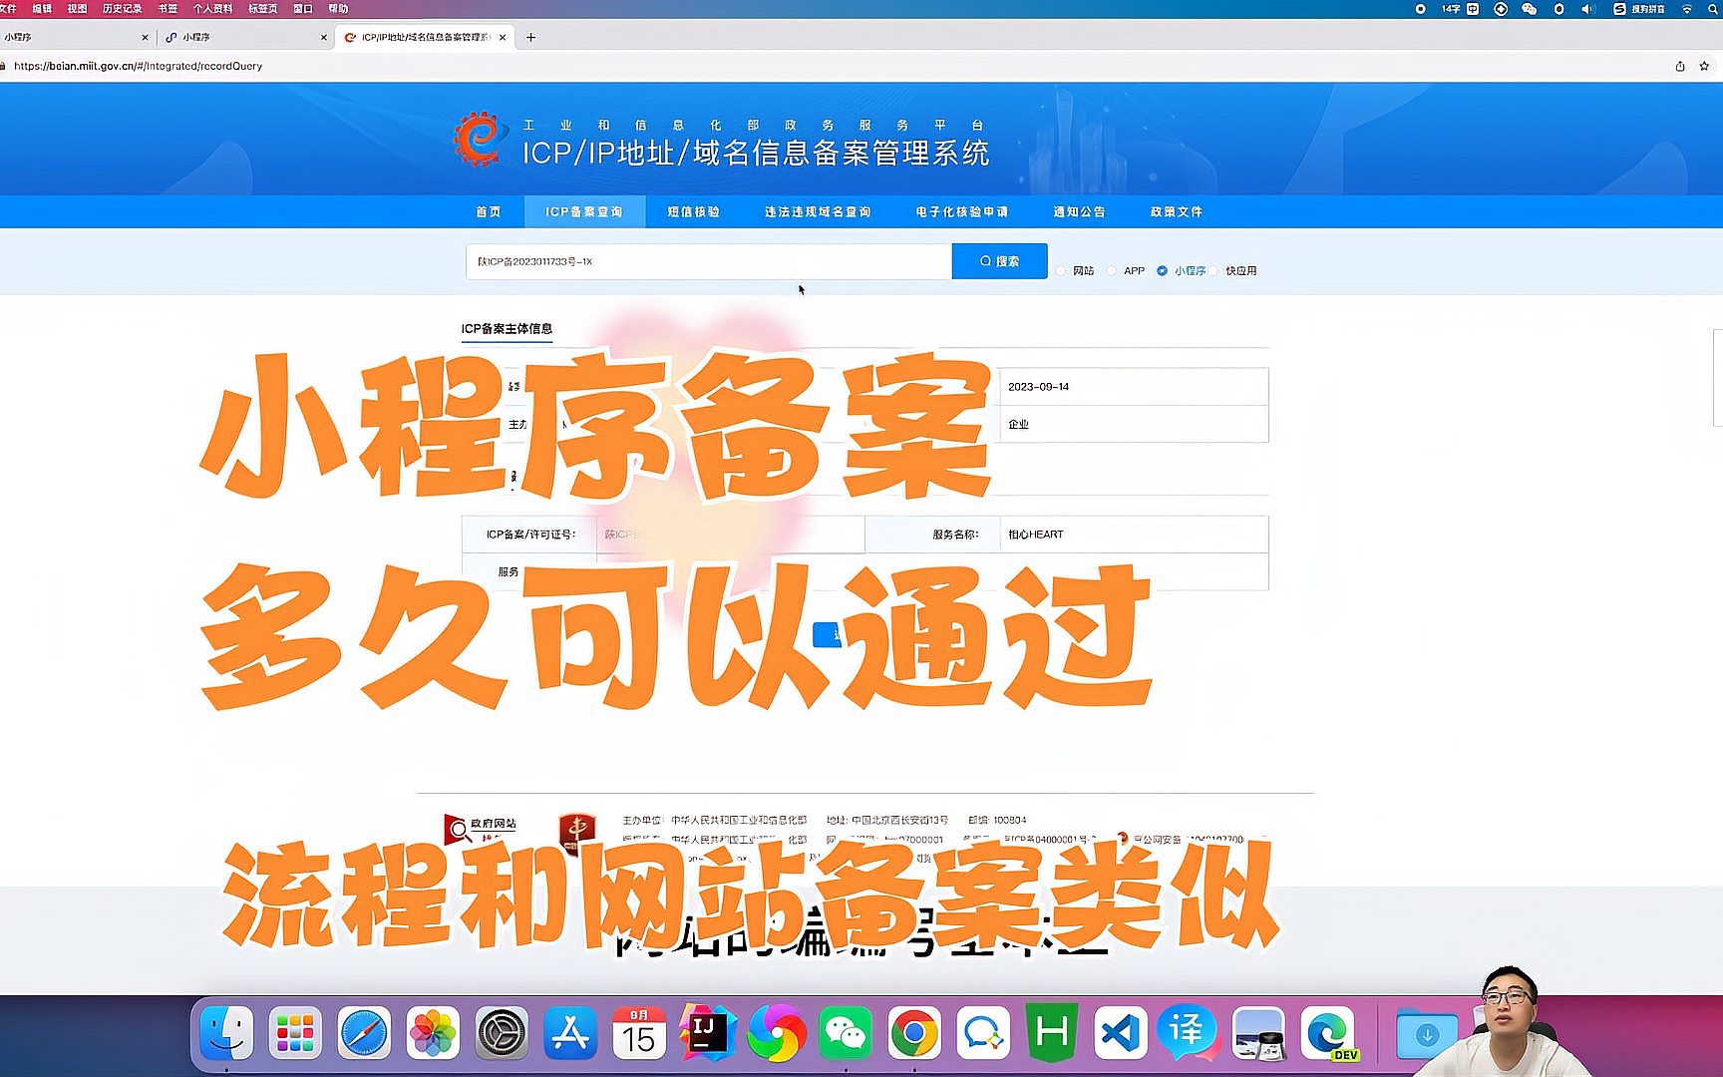Image resolution: width=1723 pixels, height=1077 pixels.
Task: Open Launchpad in the dock
Action: click(295, 1033)
